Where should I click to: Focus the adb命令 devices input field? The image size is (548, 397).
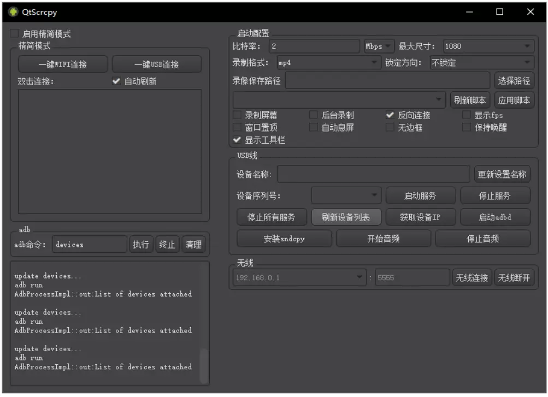[90, 244]
